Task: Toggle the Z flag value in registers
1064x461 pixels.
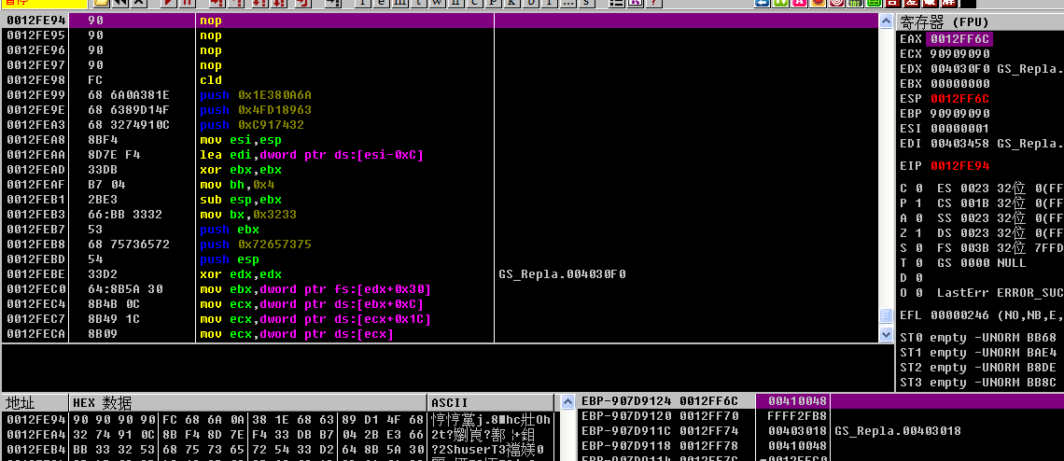Action: pyautogui.click(x=919, y=233)
